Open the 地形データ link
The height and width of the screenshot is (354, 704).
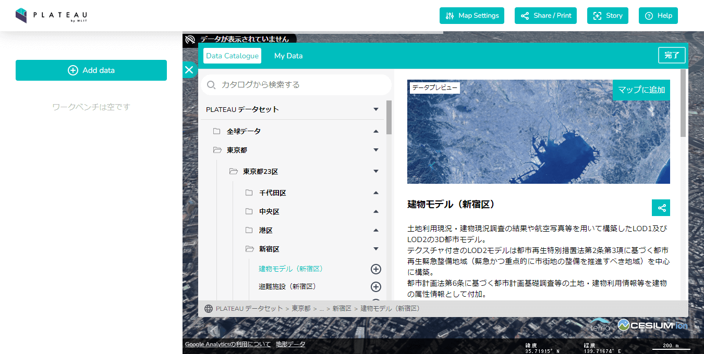(x=290, y=344)
